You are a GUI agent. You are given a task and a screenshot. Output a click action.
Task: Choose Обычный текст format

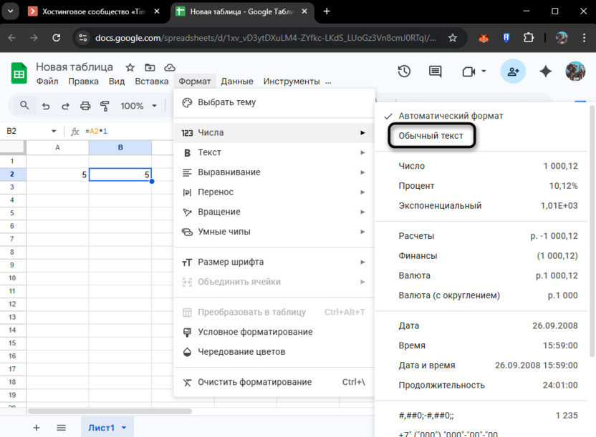pyautogui.click(x=431, y=135)
